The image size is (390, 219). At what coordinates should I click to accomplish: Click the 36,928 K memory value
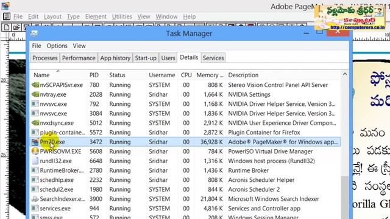pyautogui.click(x=211, y=142)
